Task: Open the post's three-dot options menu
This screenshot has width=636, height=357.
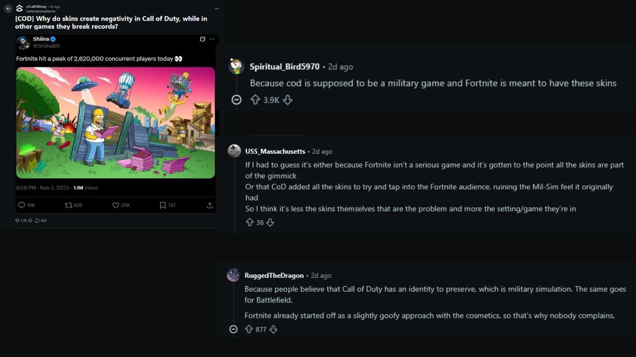Action: 217,8
